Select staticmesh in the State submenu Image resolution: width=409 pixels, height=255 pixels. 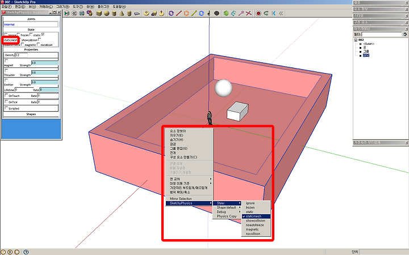pyautogui.click(x=256, y=216)
